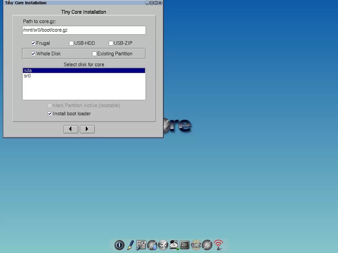Go back with left arrow button
The width and height of the screenshot is (338, 253).
[x=71, y=129]
